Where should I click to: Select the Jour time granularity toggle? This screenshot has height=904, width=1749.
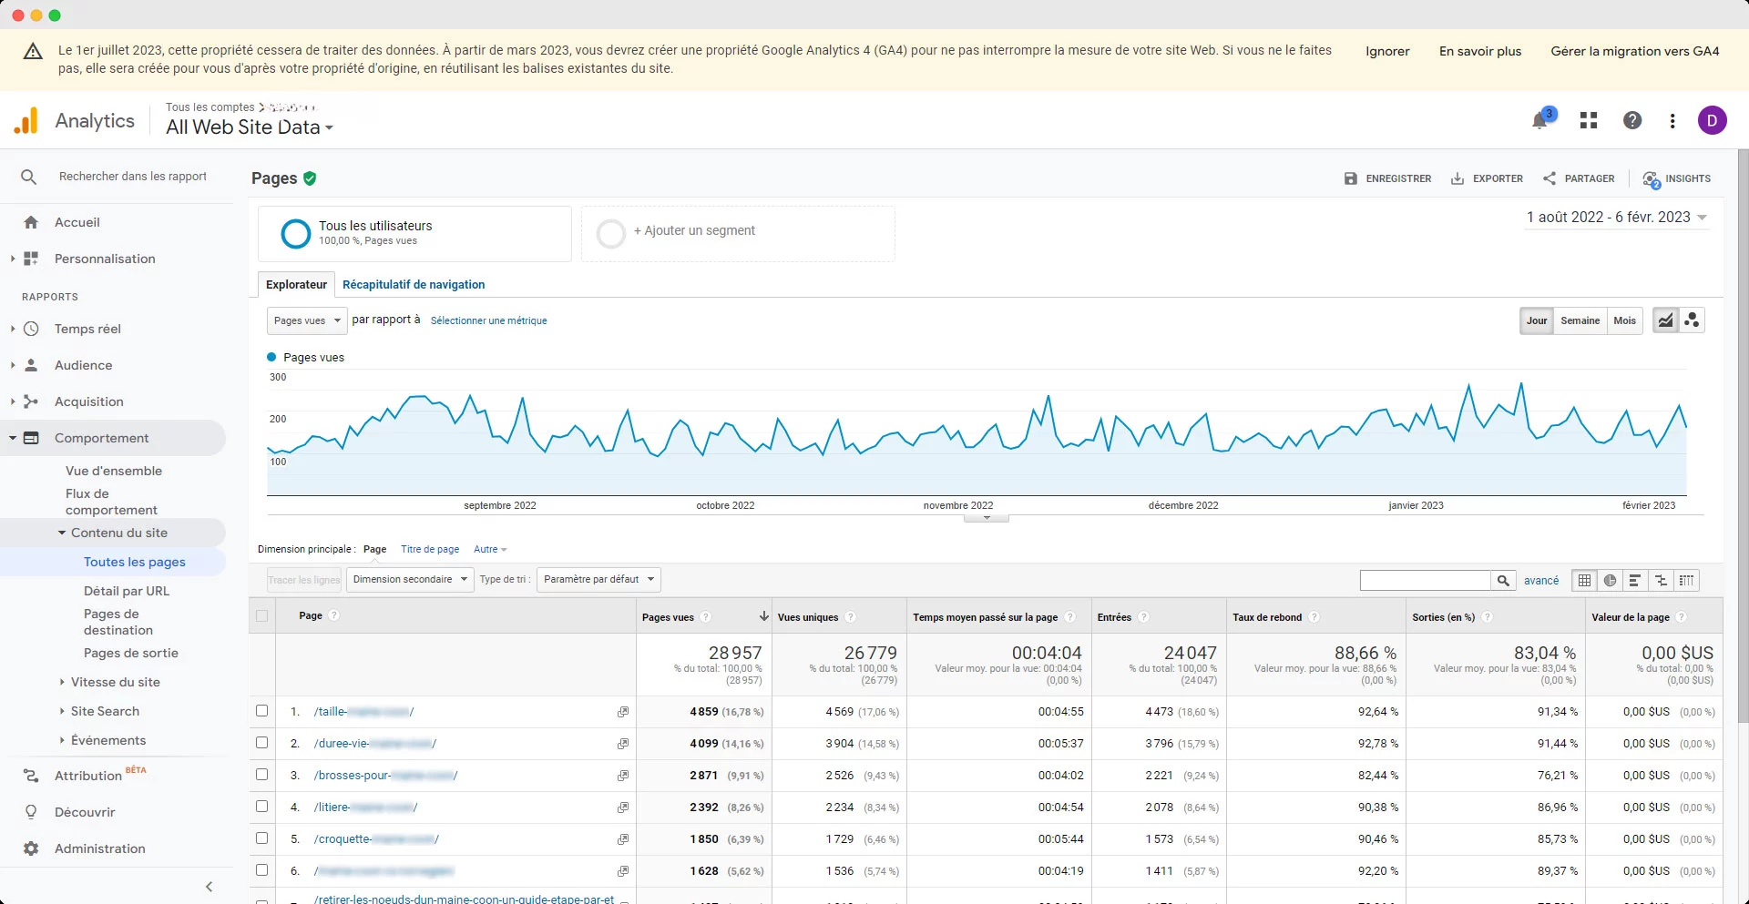point(1537,320)
